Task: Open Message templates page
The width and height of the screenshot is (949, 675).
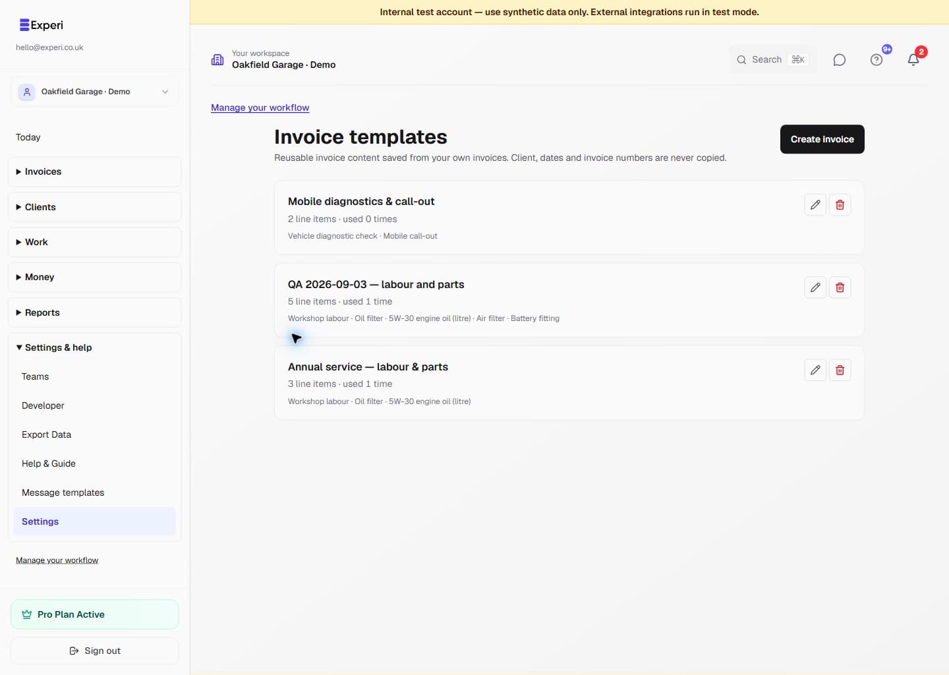Action: (x=94, y=492)
